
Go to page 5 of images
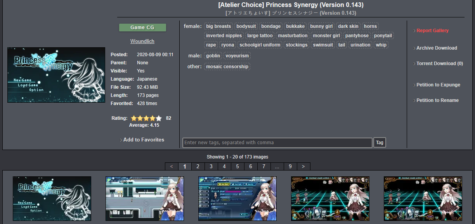237,166
